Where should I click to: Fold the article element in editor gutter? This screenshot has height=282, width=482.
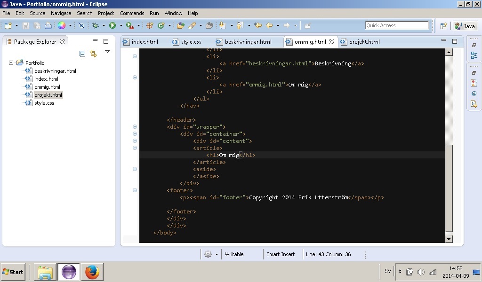[135, 148]
